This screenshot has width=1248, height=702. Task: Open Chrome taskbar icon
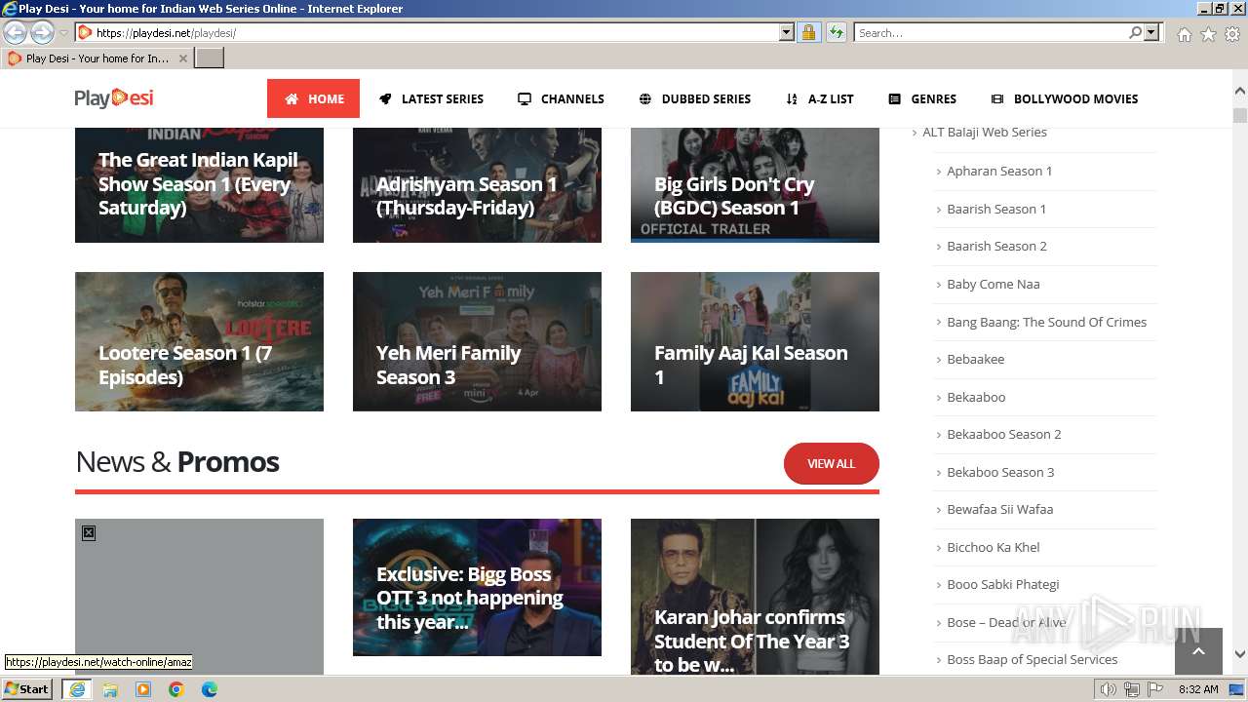click(x=176, y=689)
